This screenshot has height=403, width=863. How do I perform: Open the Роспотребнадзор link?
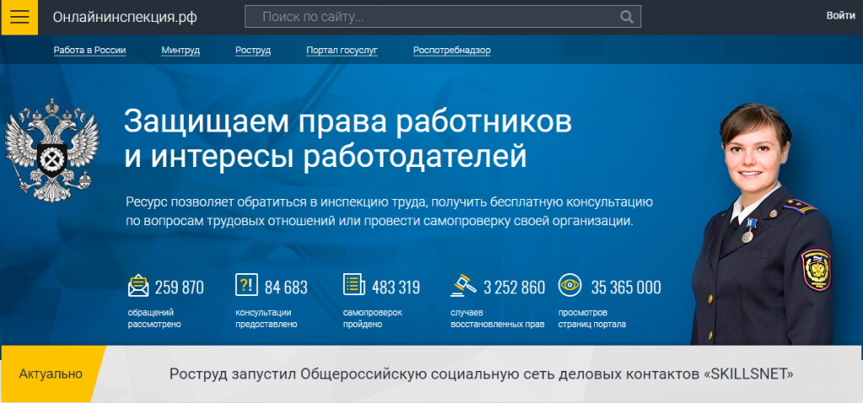452,50
